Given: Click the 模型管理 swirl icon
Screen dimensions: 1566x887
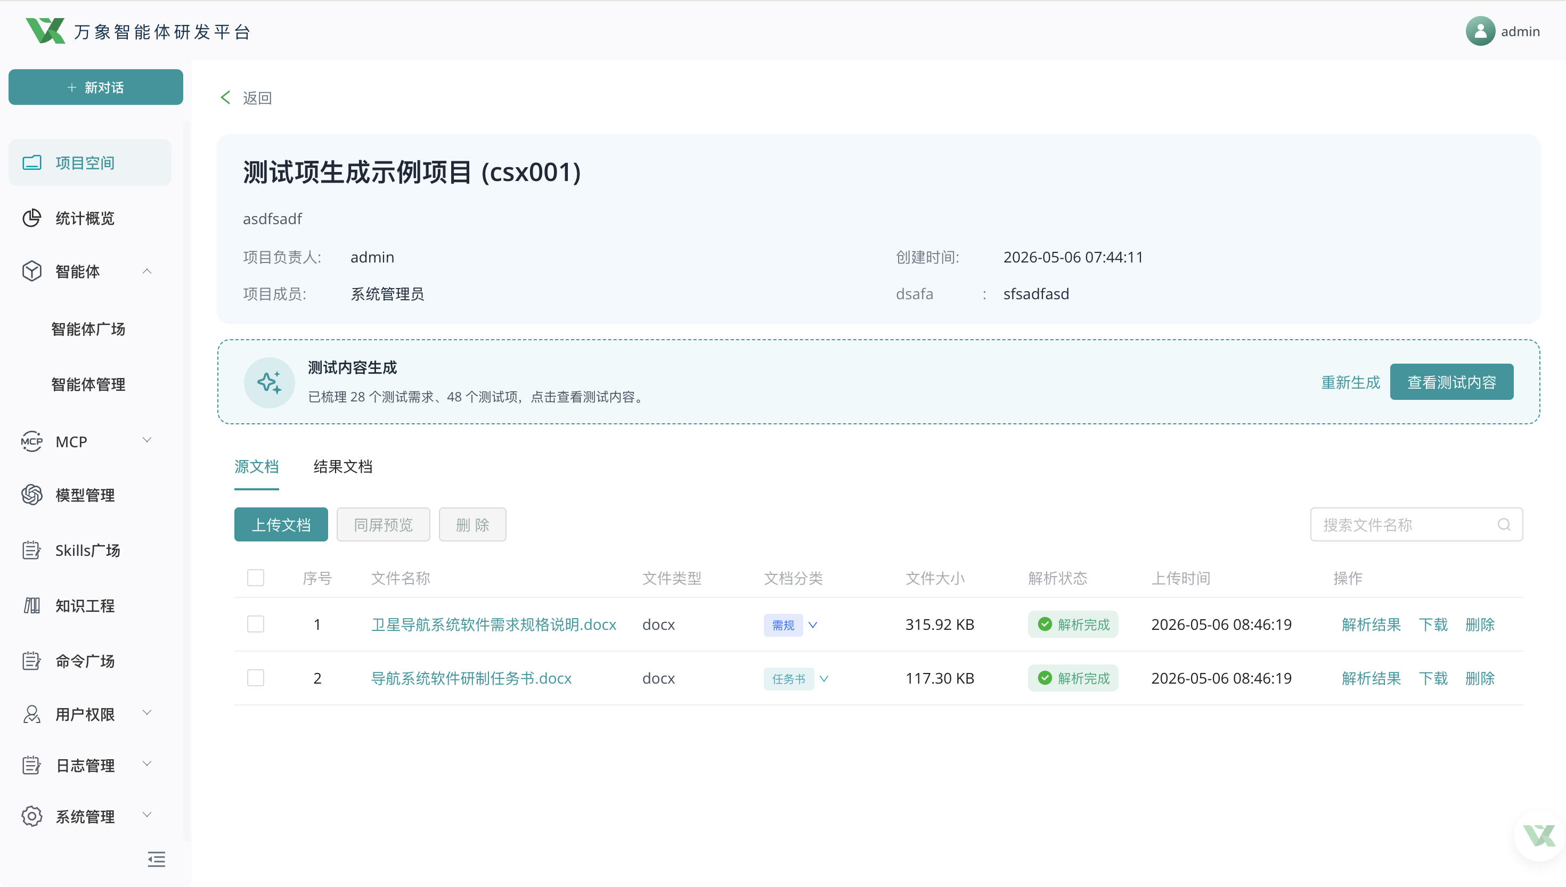Looking at the screenshot, I should pos(31,495).
